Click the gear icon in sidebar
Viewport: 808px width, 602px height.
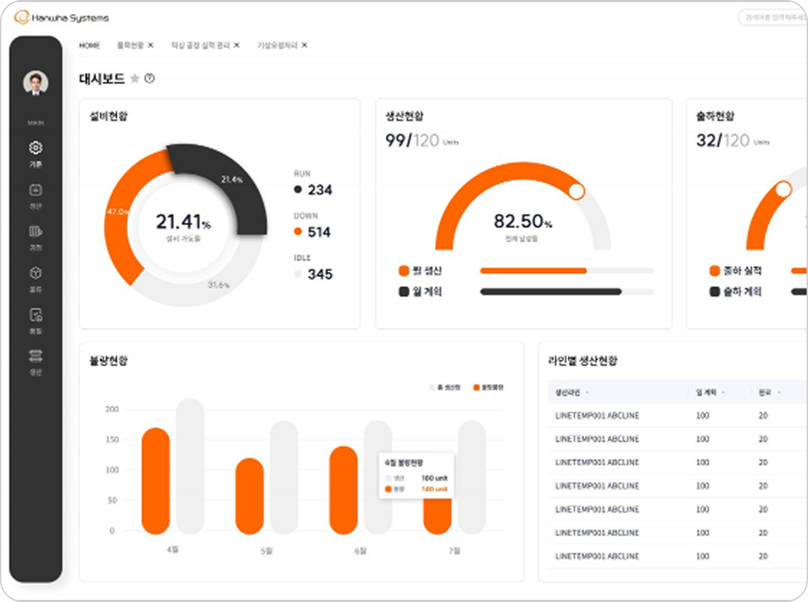click(x=35, y=148)
